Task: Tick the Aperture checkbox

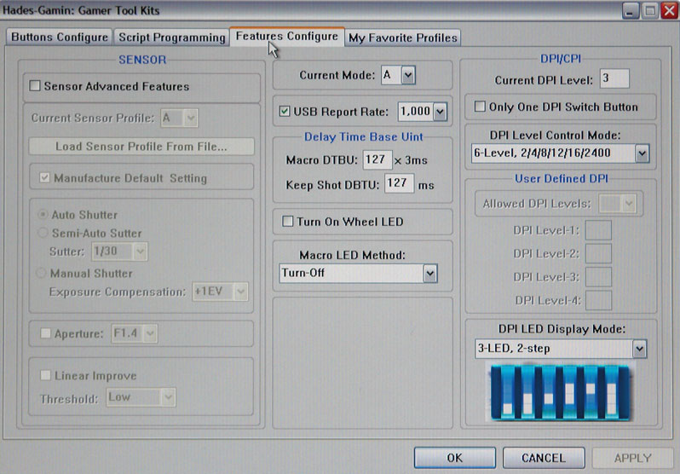Action: (x=45, y=333)
